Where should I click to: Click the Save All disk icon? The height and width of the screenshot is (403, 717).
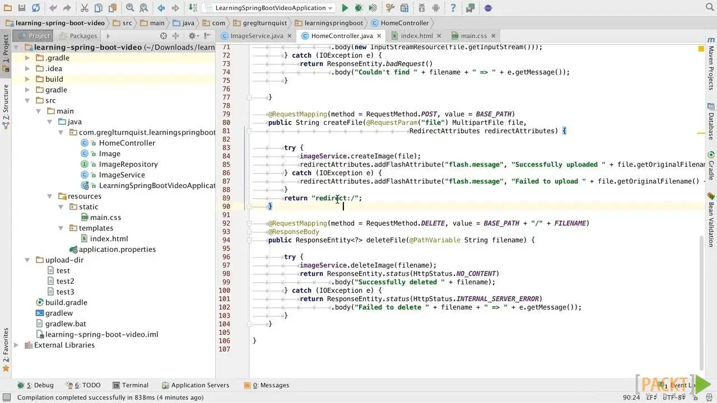click(x=22, y=8)
